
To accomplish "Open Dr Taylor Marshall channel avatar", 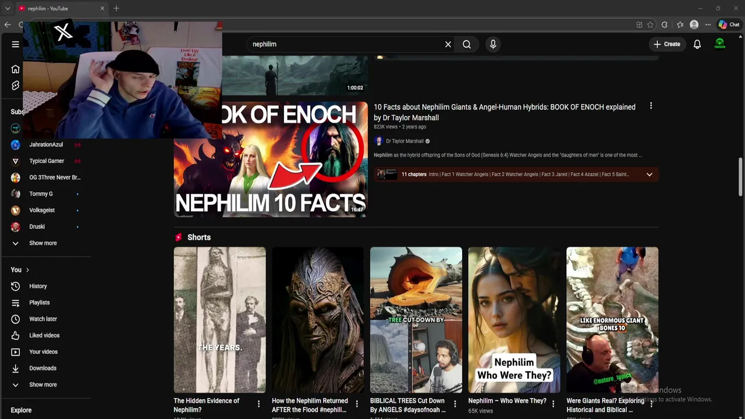I will tap(378, 141).
